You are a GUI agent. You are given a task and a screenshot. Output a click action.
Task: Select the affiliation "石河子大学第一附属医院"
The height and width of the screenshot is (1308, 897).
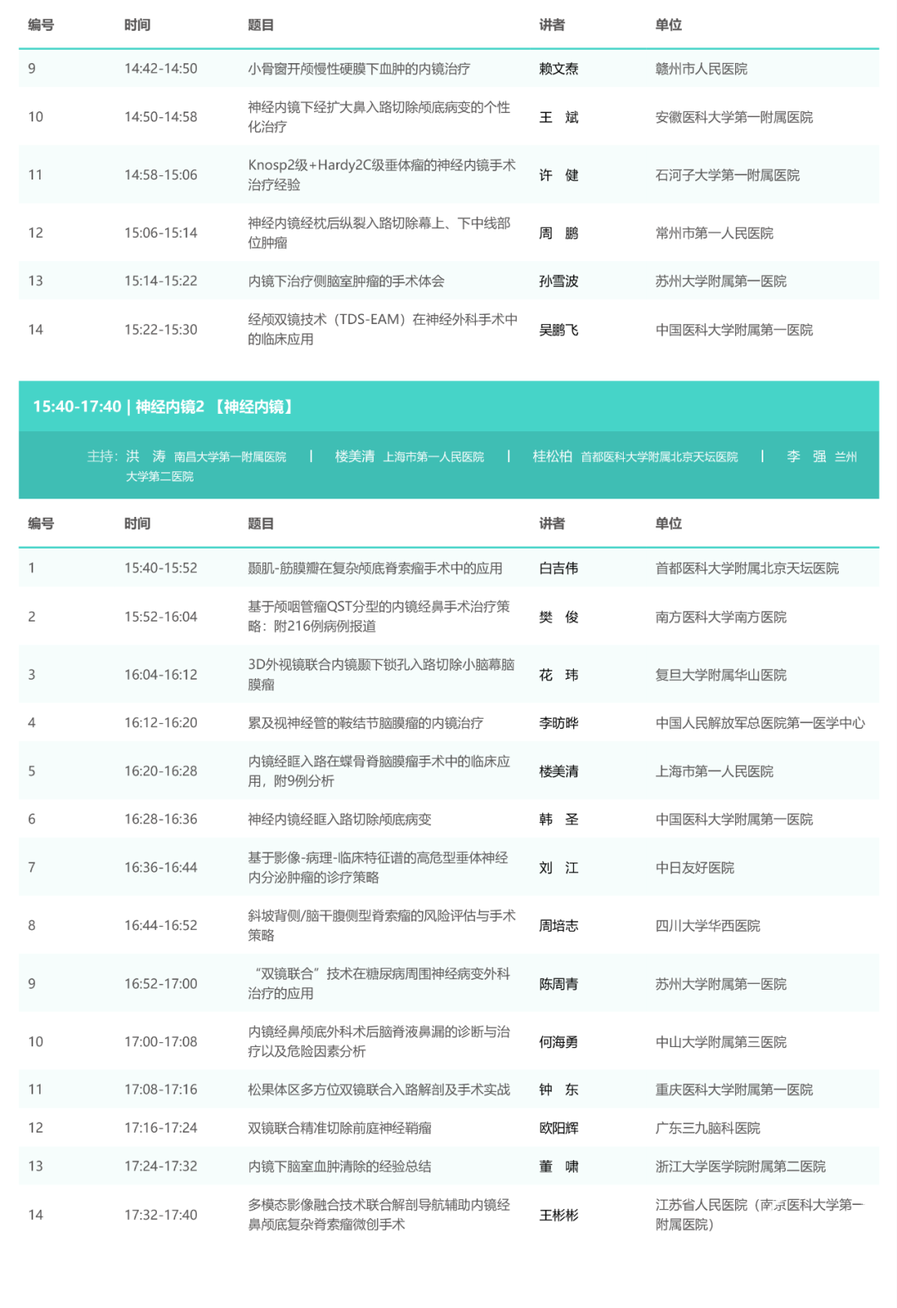tap(728, 175)
